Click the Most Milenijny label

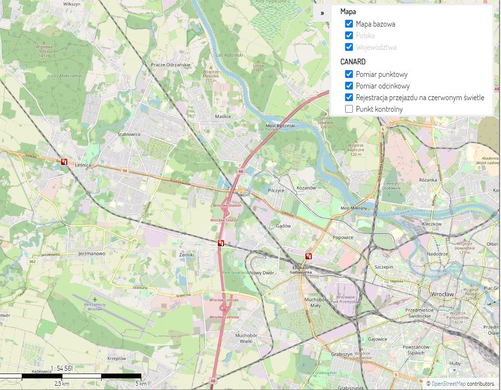tap(354, 208)
